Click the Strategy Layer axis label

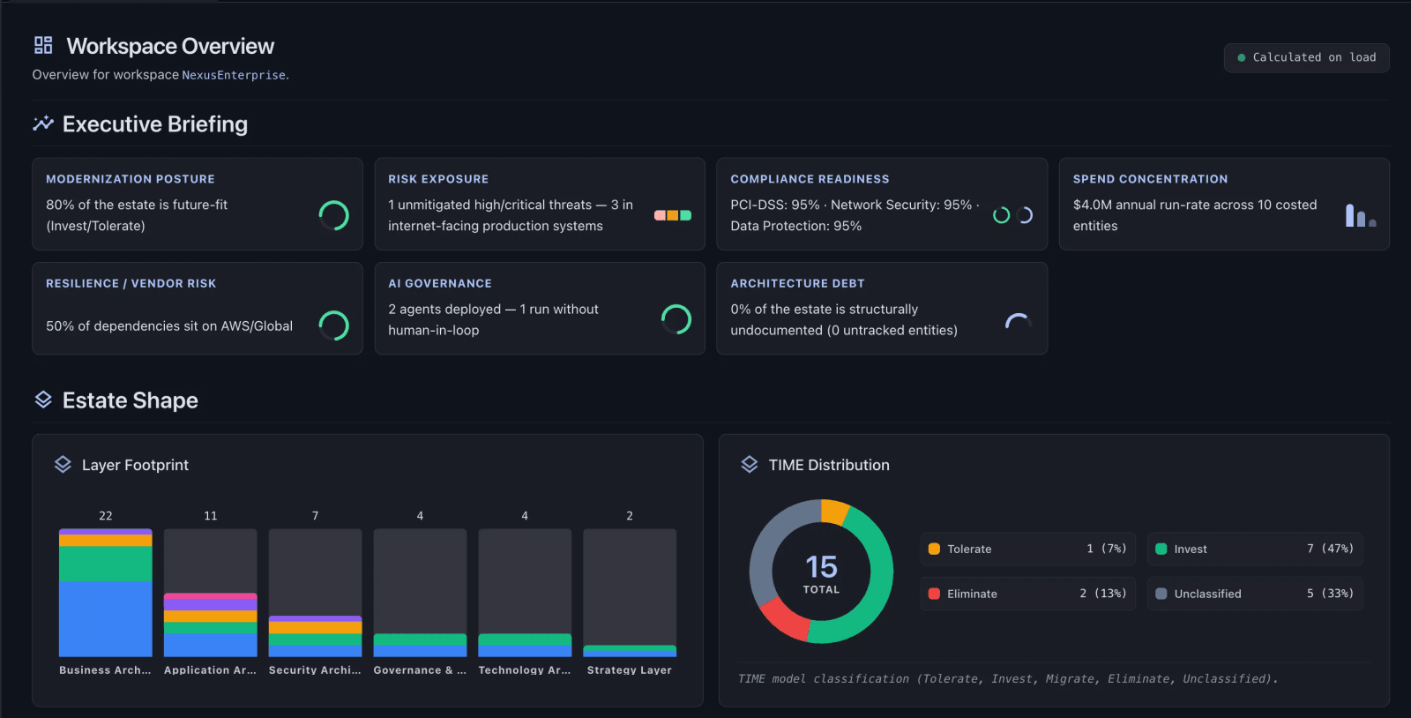tap(630, 670)
